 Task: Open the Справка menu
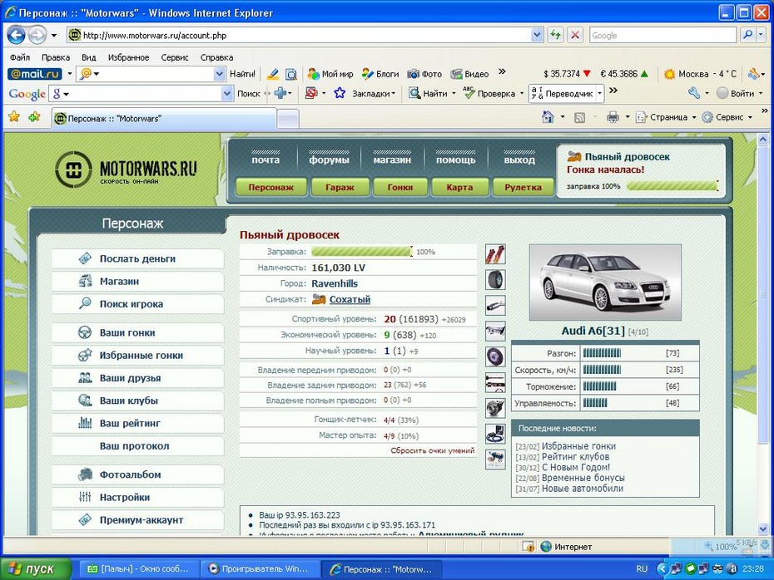pos(216,57)
